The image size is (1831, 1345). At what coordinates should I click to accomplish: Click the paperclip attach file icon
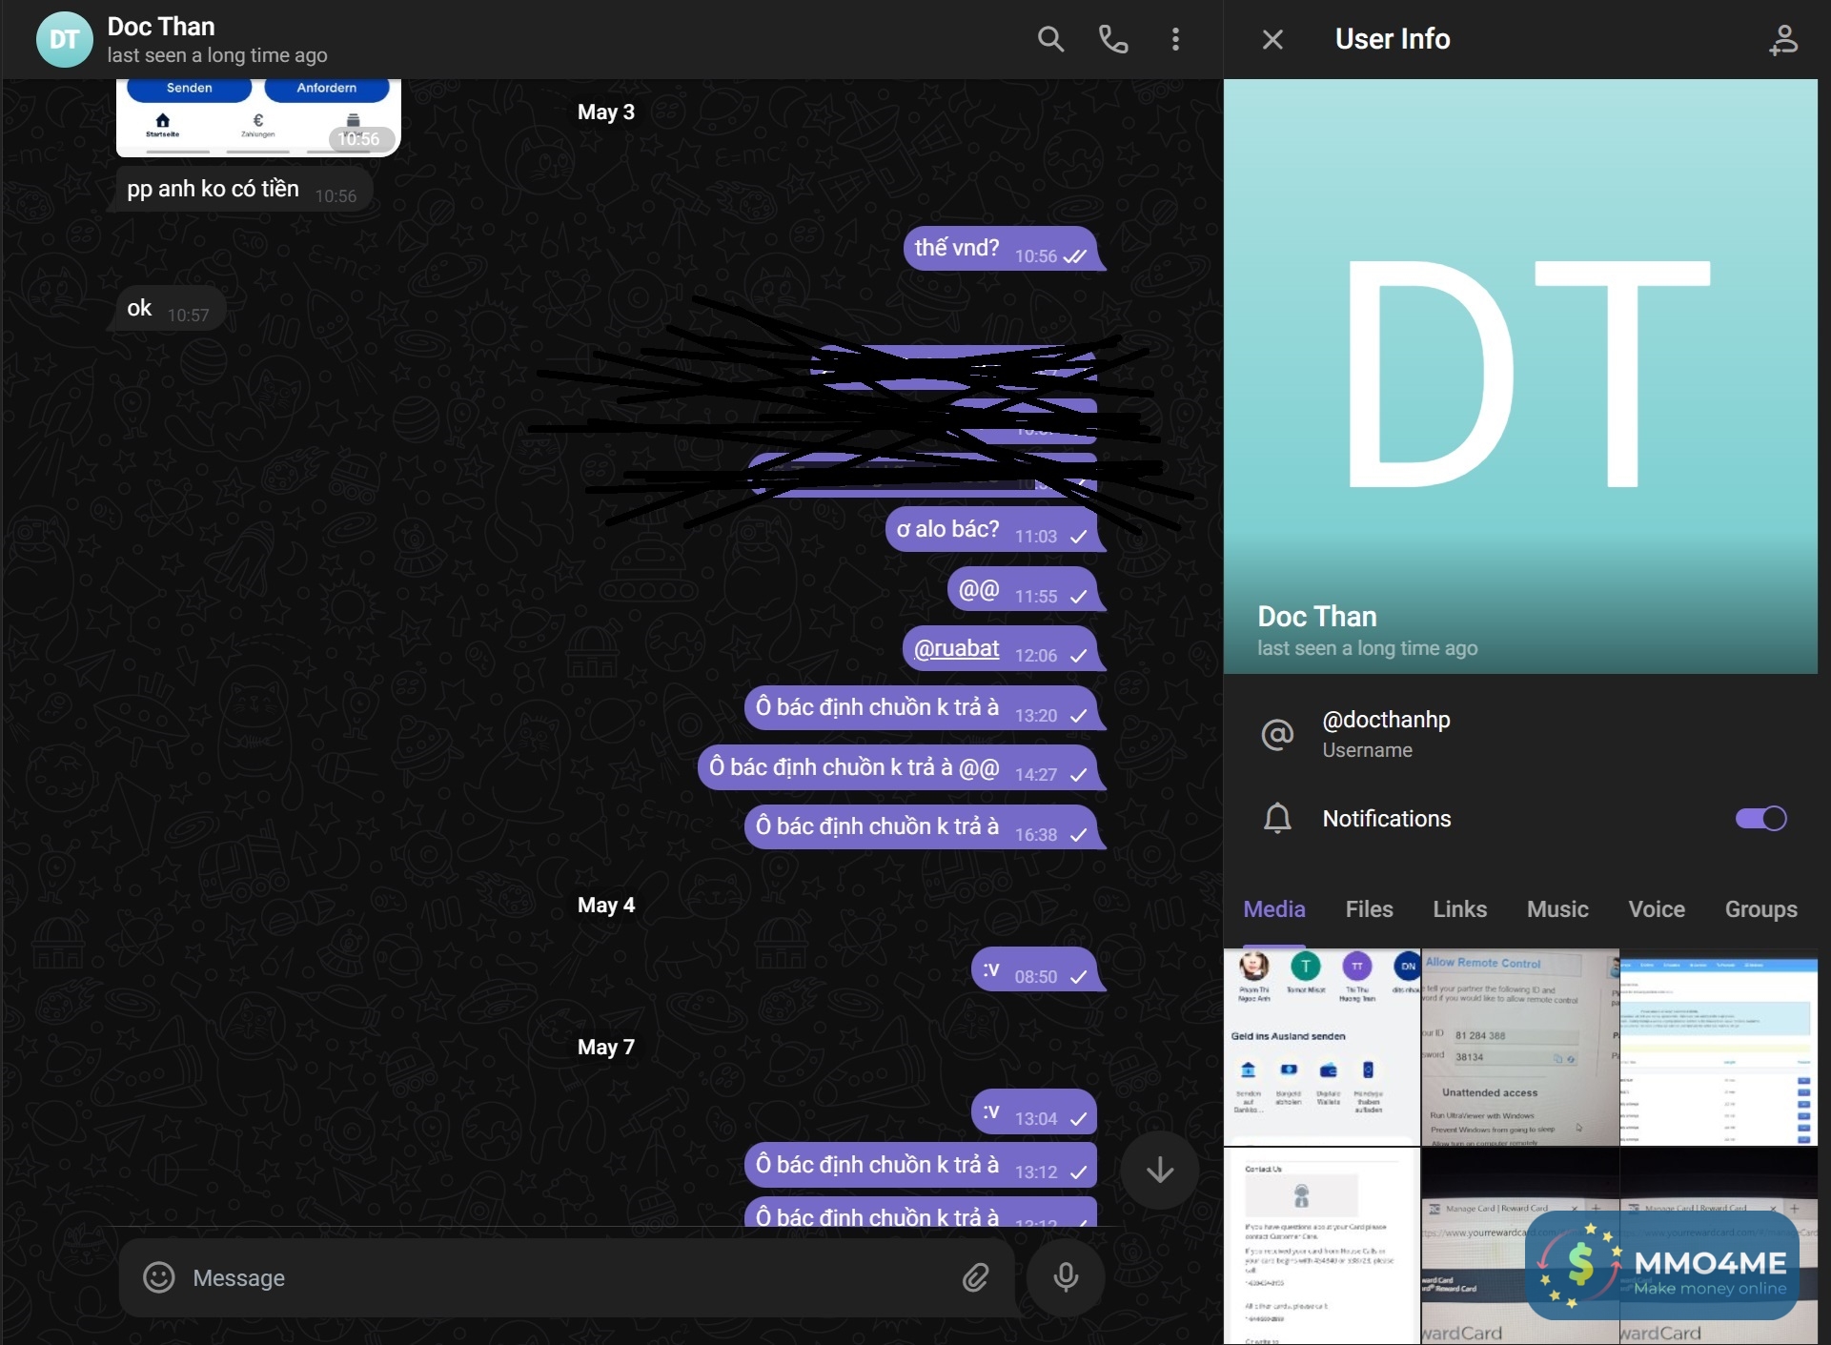tap(975, 1277)
